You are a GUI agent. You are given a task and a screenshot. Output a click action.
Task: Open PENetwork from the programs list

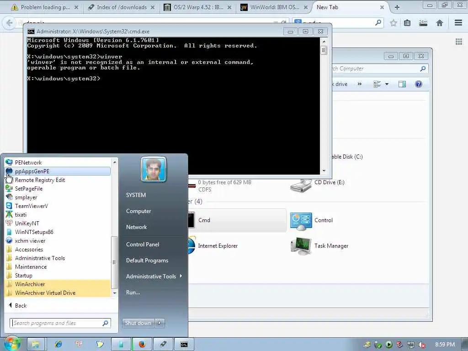[x=57, y=162]
